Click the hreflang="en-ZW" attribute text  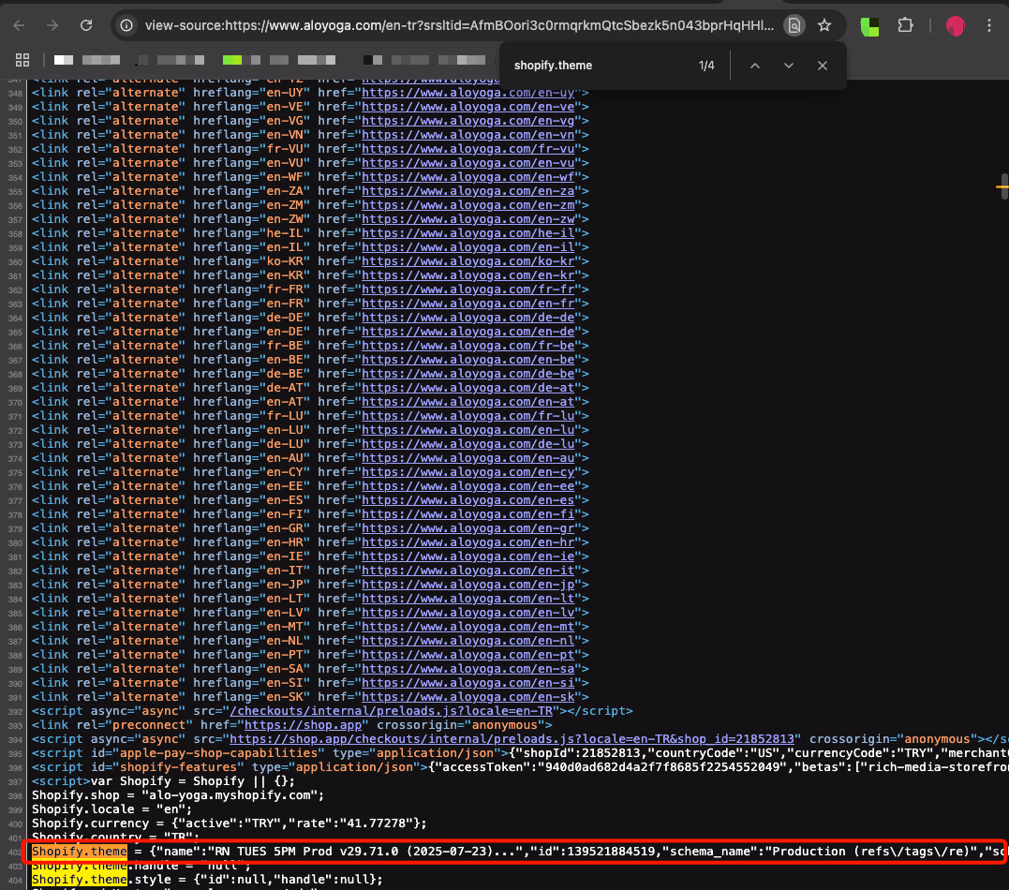tap(252, 219)
